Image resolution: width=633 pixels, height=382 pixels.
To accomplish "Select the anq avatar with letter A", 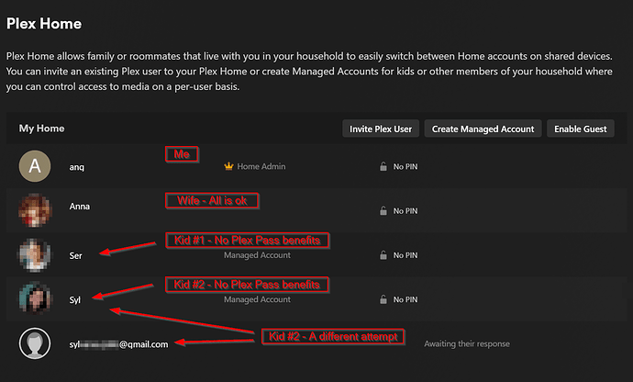I will click(35, 166).
